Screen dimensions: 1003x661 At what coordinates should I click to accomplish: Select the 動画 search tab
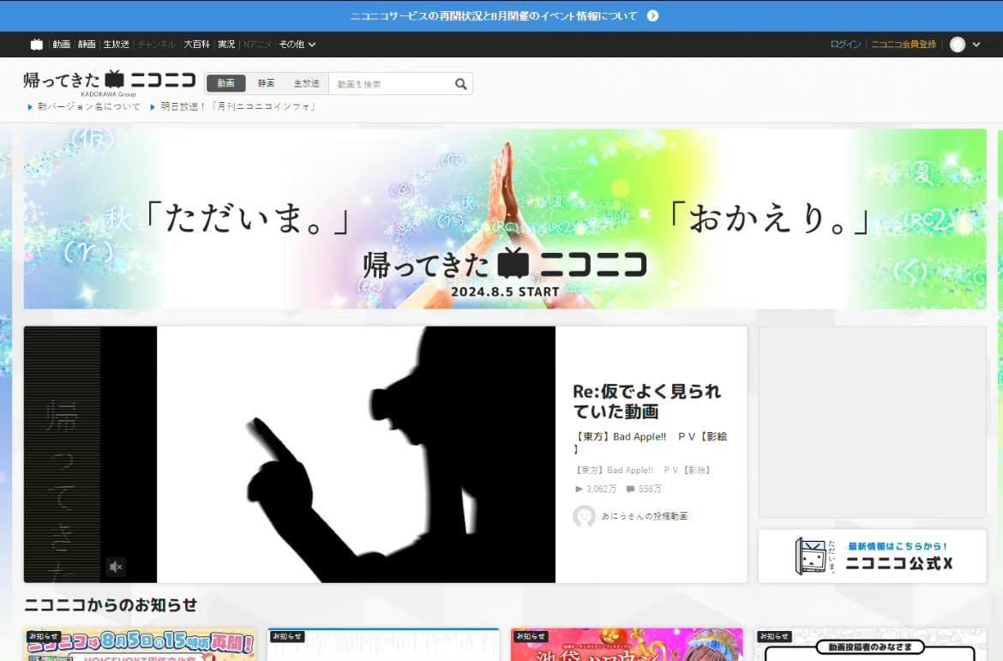point(225,83)
